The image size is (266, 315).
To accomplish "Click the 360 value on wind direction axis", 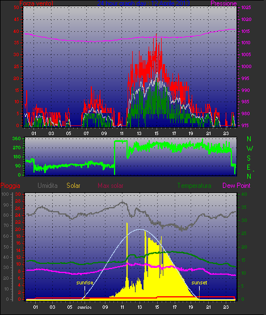I will click(16, 138).
